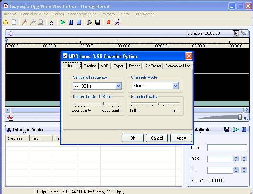Pause section in details panel
The width and height of the screenshot is (253, 194).
point(244,129)
